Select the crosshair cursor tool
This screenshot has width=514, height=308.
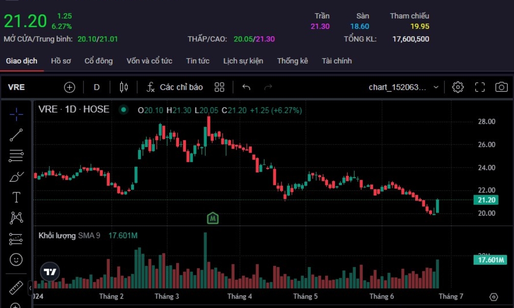(x=16, y=114)
